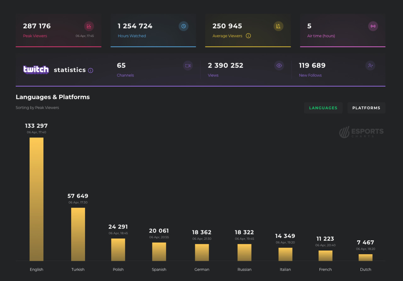Screen dimensions: 403x281
Task: Click the Average Viewers podium icon
Action: point(278,26)
